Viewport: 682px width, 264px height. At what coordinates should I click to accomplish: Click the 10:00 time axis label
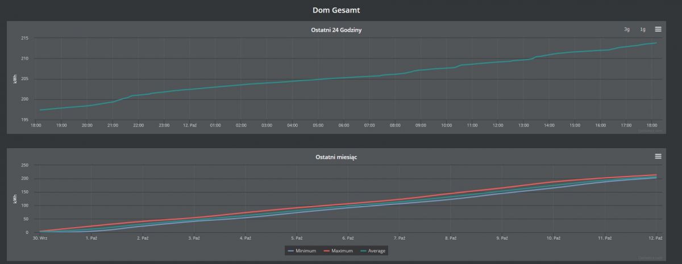pyautogui.click(x=447, y=125)
